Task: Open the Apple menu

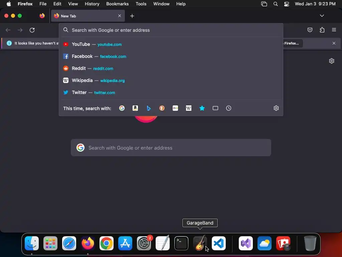Action: (9, 4)
